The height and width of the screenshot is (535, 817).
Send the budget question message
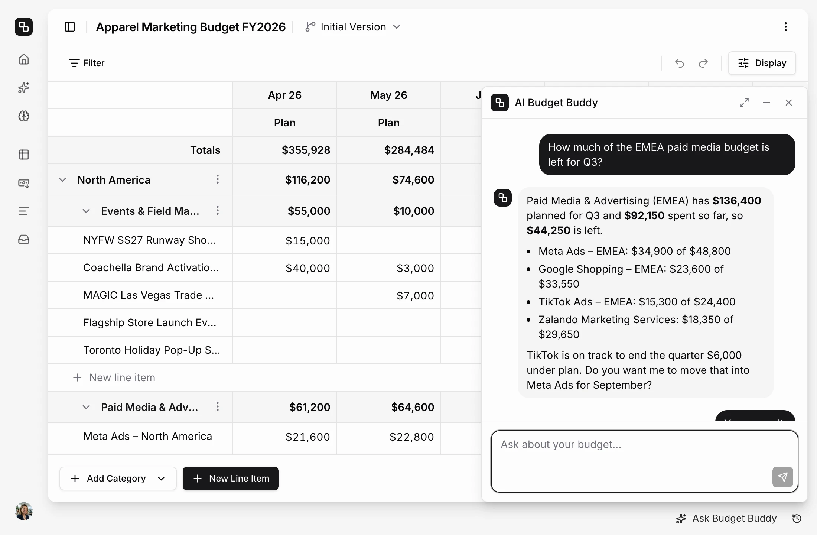pyautogui.click(x=782, y=477)
